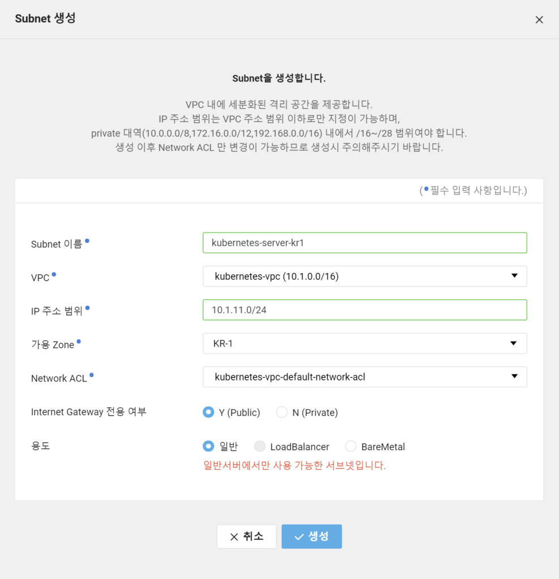Open the kubernetes-vpc (10.1.0.0/16) dropdown
The width and height of the screenshot is (559, 579).
tap(365, 276)
